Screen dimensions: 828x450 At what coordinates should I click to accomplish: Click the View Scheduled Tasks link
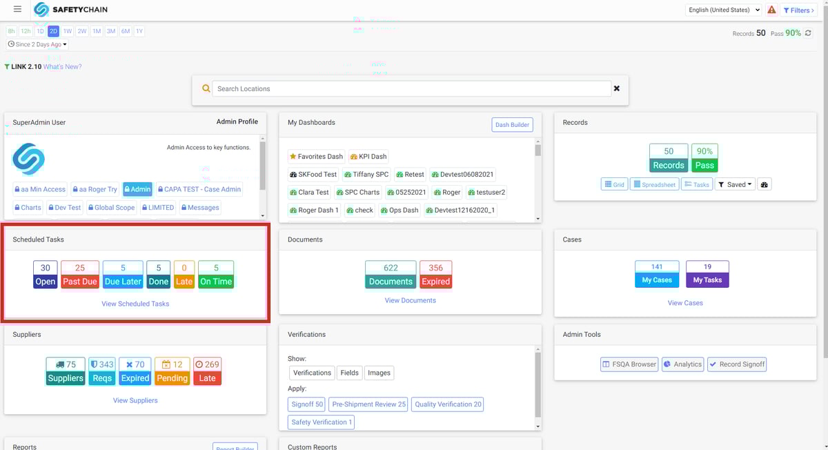pos(135,303)
